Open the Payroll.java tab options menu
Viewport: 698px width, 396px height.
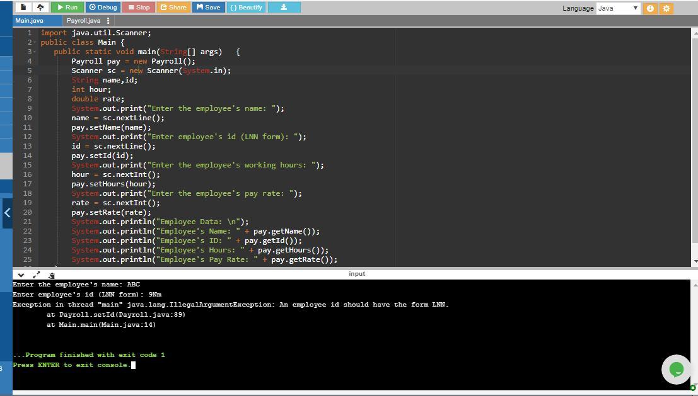(108, 21)
